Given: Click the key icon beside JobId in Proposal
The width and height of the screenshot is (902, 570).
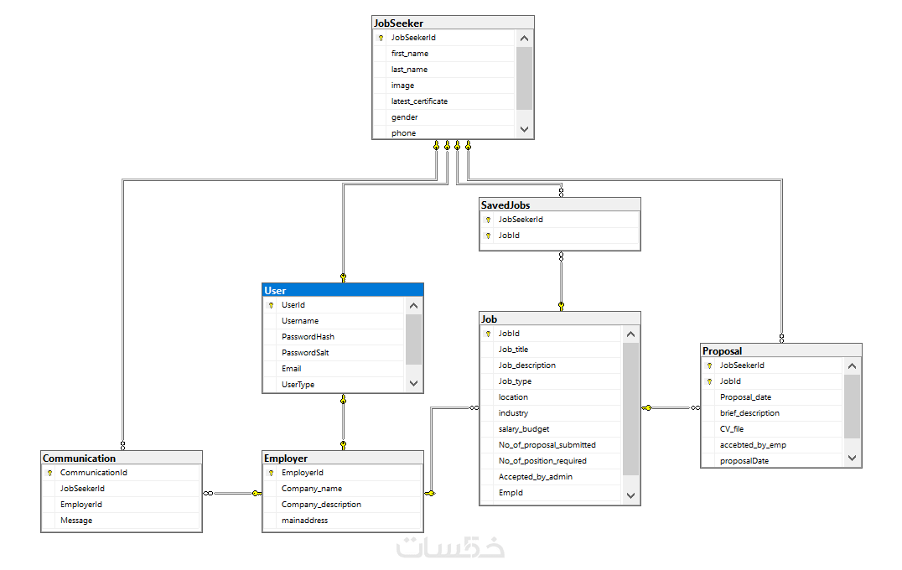Looking at the screenshot, I should click(709, 382).
